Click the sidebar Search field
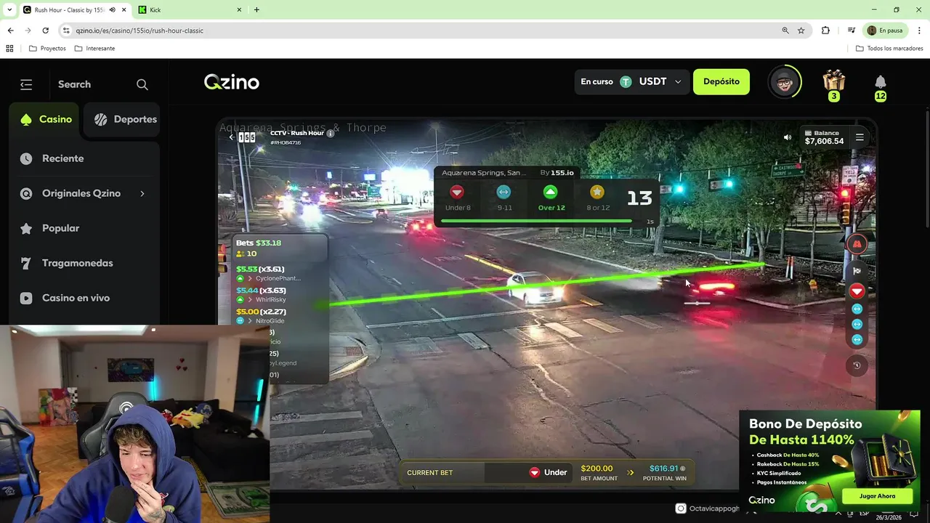The image size is (930, 523). pyautogui.click(x=74, y=84)
